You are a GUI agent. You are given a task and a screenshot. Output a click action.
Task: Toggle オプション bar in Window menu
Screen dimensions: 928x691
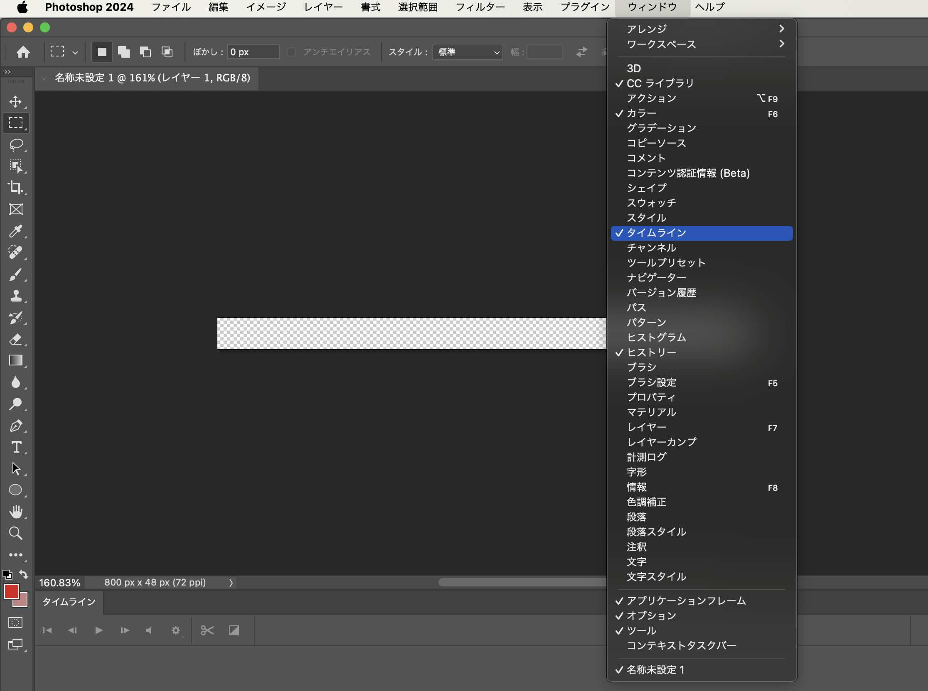[702, 616]
